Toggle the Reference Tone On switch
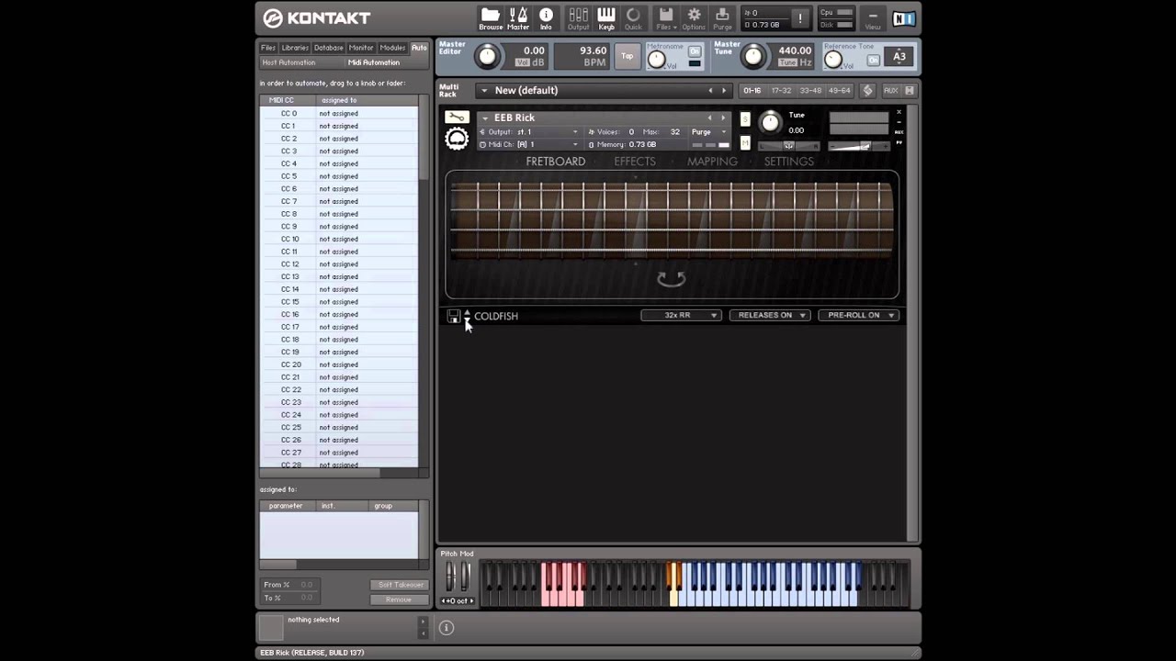Viewport: 1176px width, 661px height. tap(874, 60)
